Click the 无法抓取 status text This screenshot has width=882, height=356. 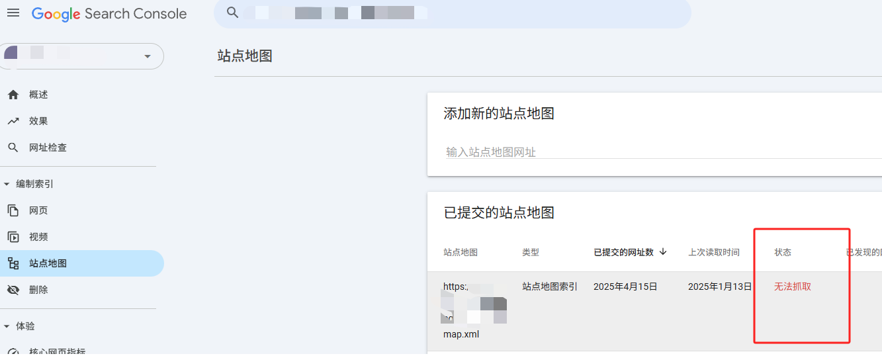click(793, 287)
